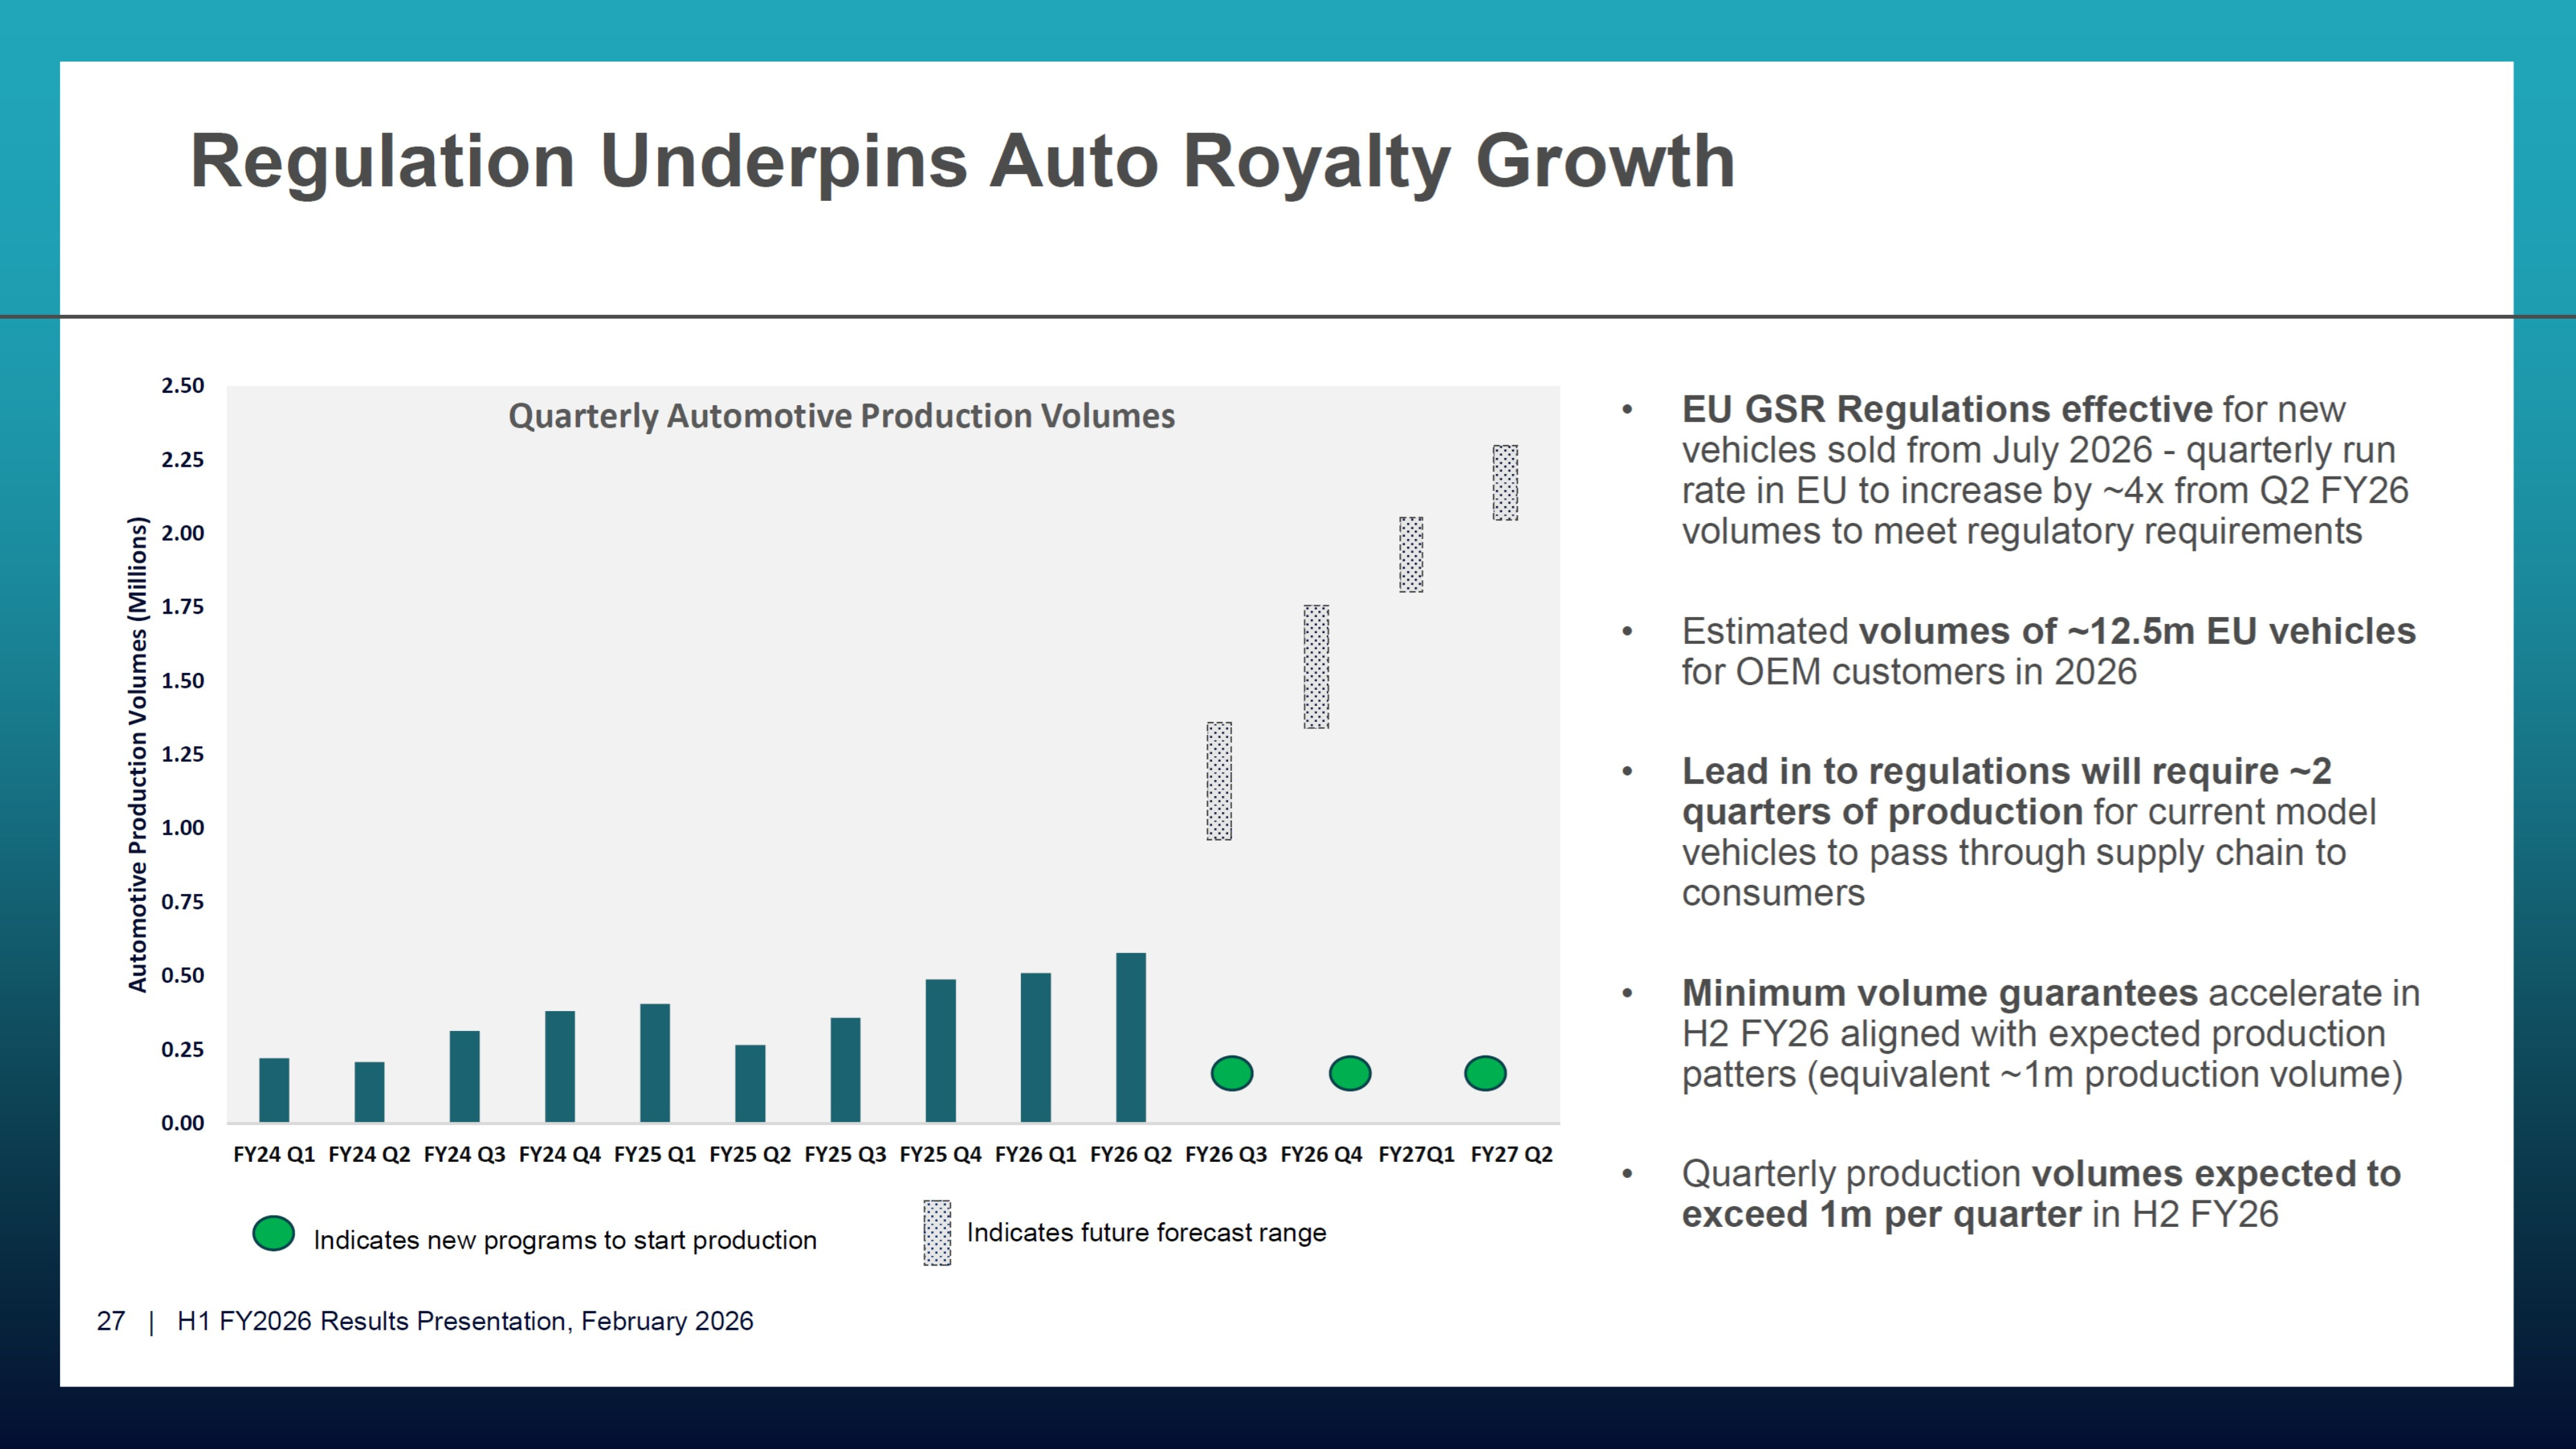The image size is (2576, 1449).
Task: Select the FY24 Q1 solid bar
Action: point(274,1089)
